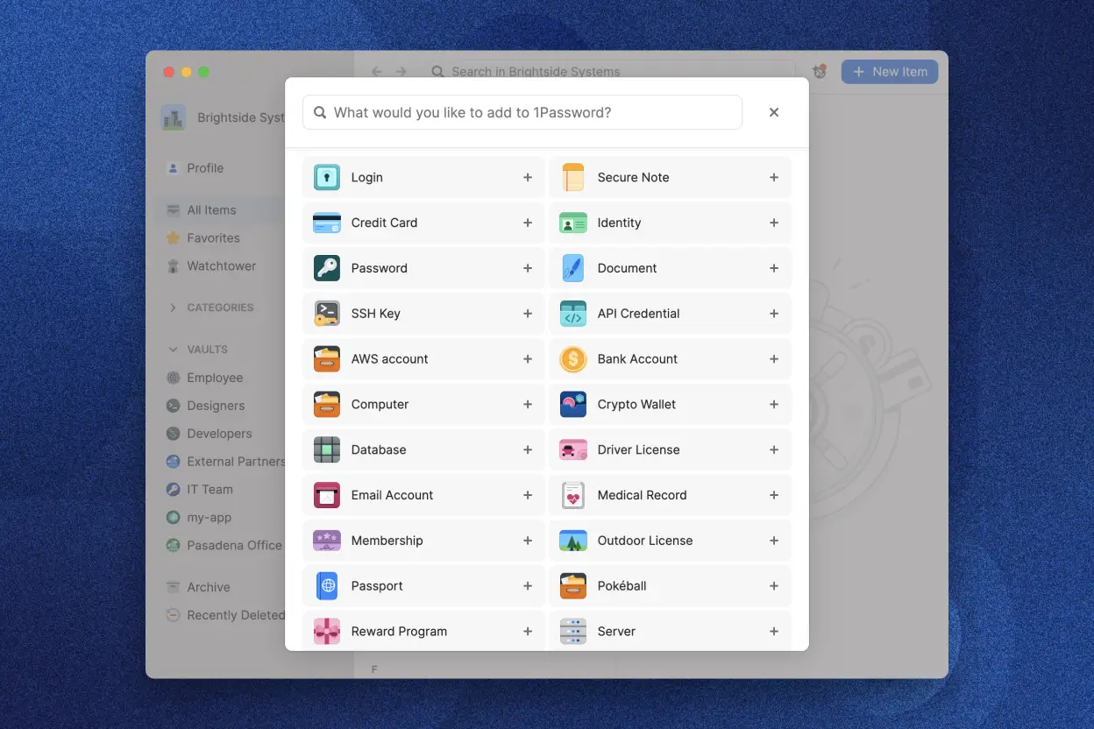The width and height of the screenshot is (1094, 729).
Task: Click the Passport globe icon
Action: point(327,586)
